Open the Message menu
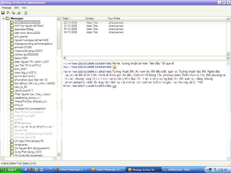The height and width of the screenshot is (173, 231). click(6, 7)
